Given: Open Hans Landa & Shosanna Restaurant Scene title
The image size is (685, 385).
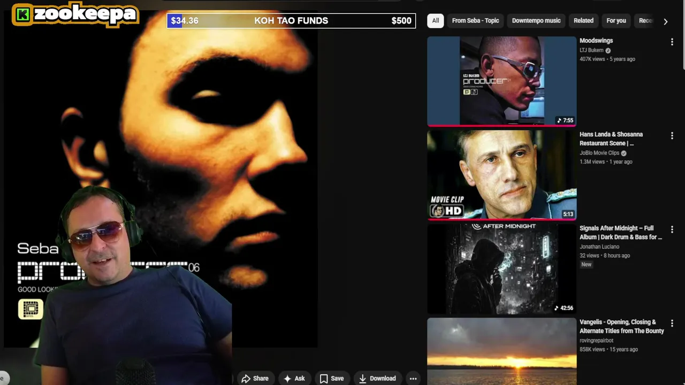Looking at the screenshot, I should pyautogui.click(x=611, y=139).
